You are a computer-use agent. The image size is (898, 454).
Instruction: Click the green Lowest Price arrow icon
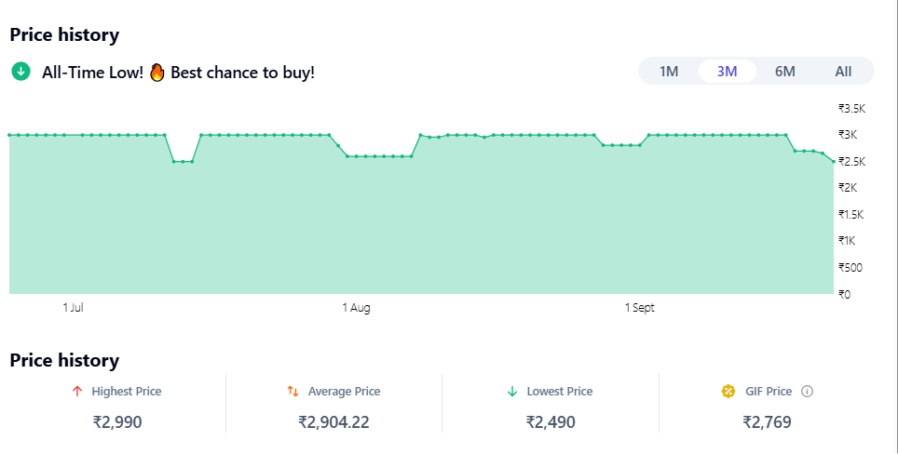click(511, 392)
